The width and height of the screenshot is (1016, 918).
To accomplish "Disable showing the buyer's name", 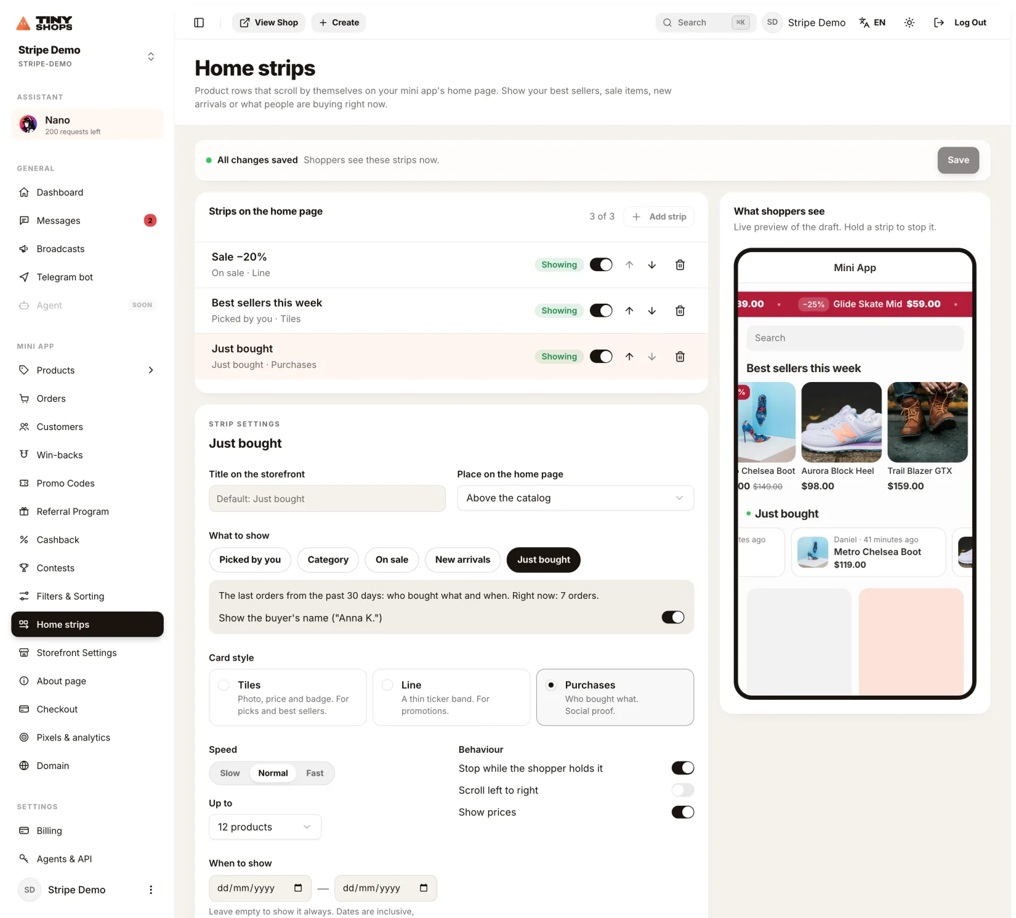I will point(673,617).
